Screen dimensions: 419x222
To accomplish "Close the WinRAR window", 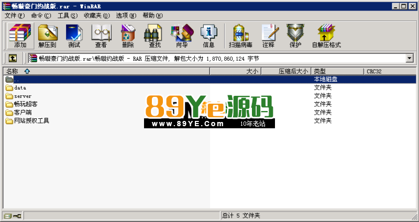I will [412, 6].
